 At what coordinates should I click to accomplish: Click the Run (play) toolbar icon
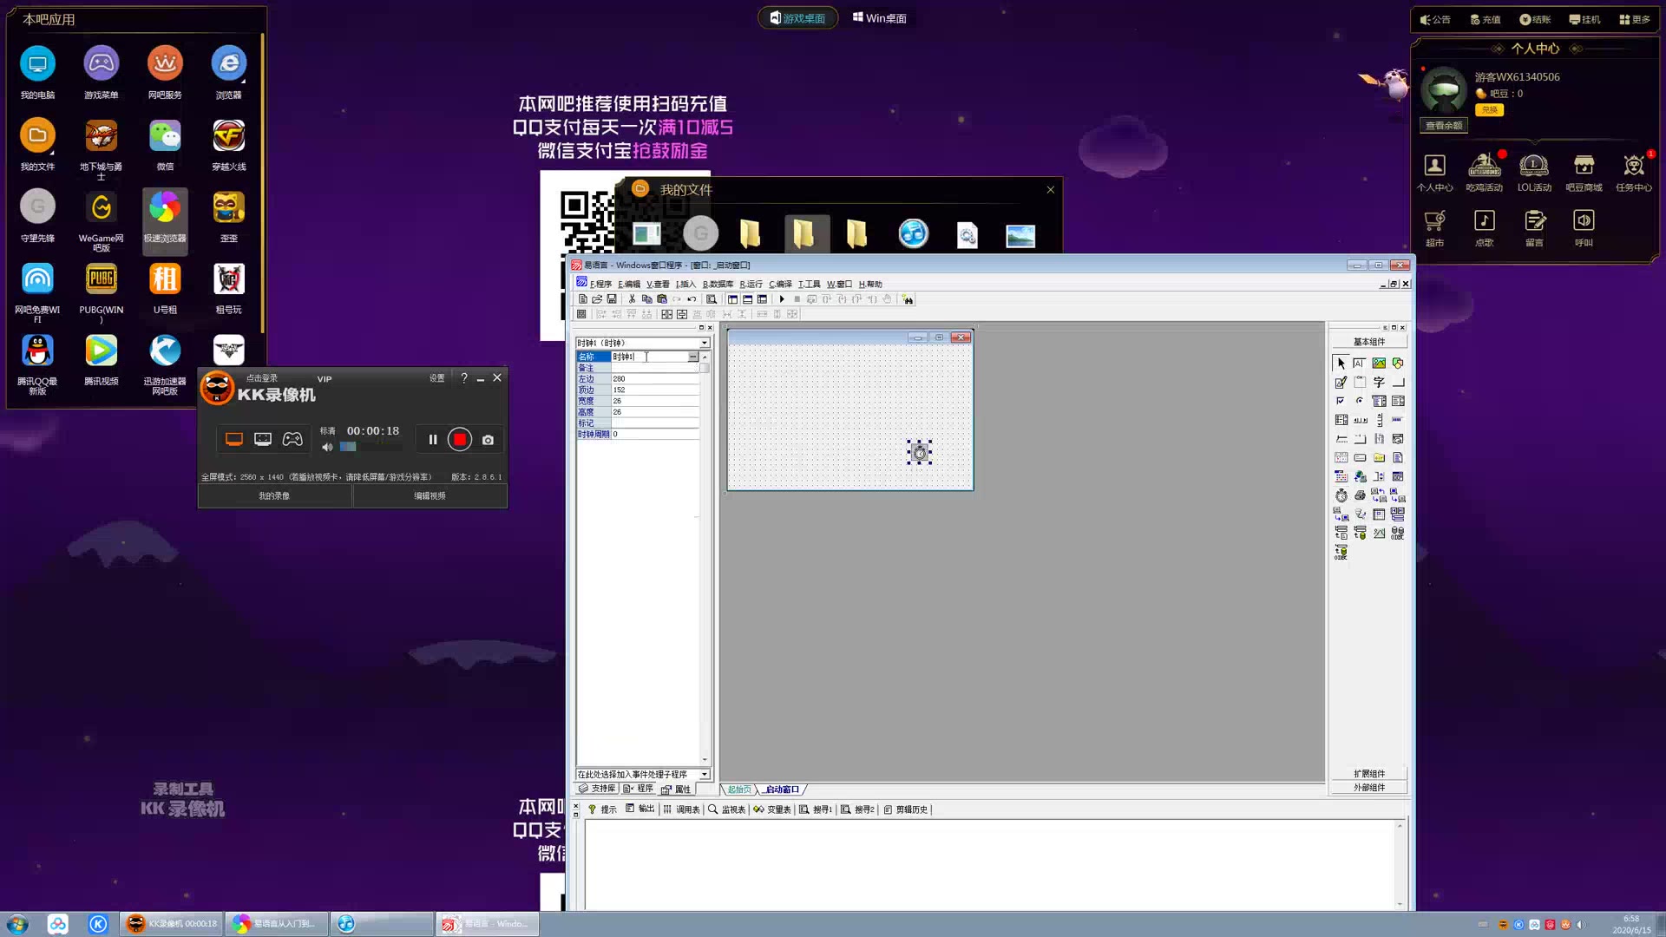[782, 299]
